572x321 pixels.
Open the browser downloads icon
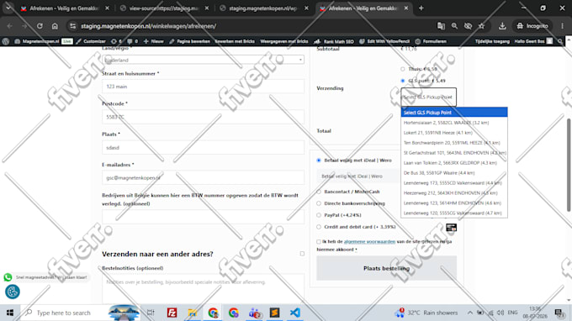pyautogui.click(x=502, y=26)
